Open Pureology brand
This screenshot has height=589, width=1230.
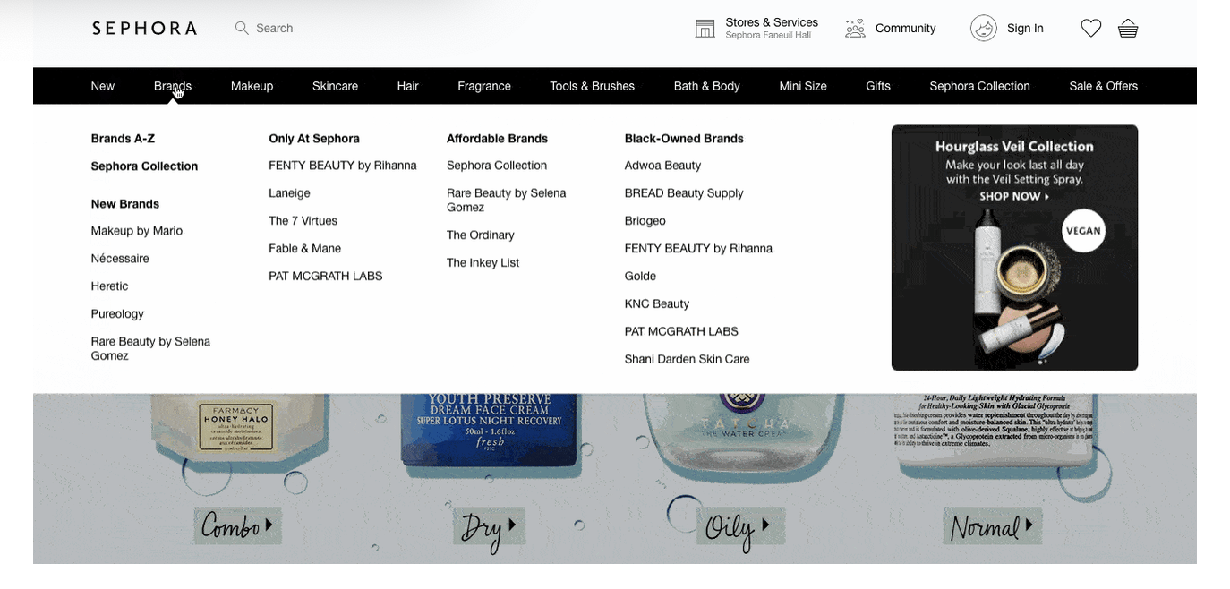coord(117,314)
